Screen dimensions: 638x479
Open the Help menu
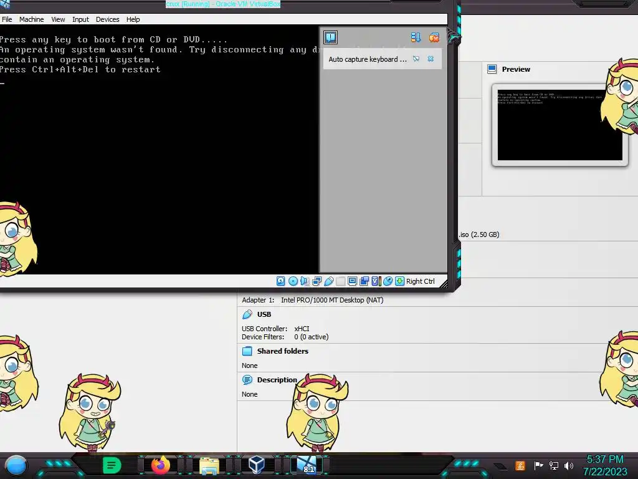click(133, 19)
